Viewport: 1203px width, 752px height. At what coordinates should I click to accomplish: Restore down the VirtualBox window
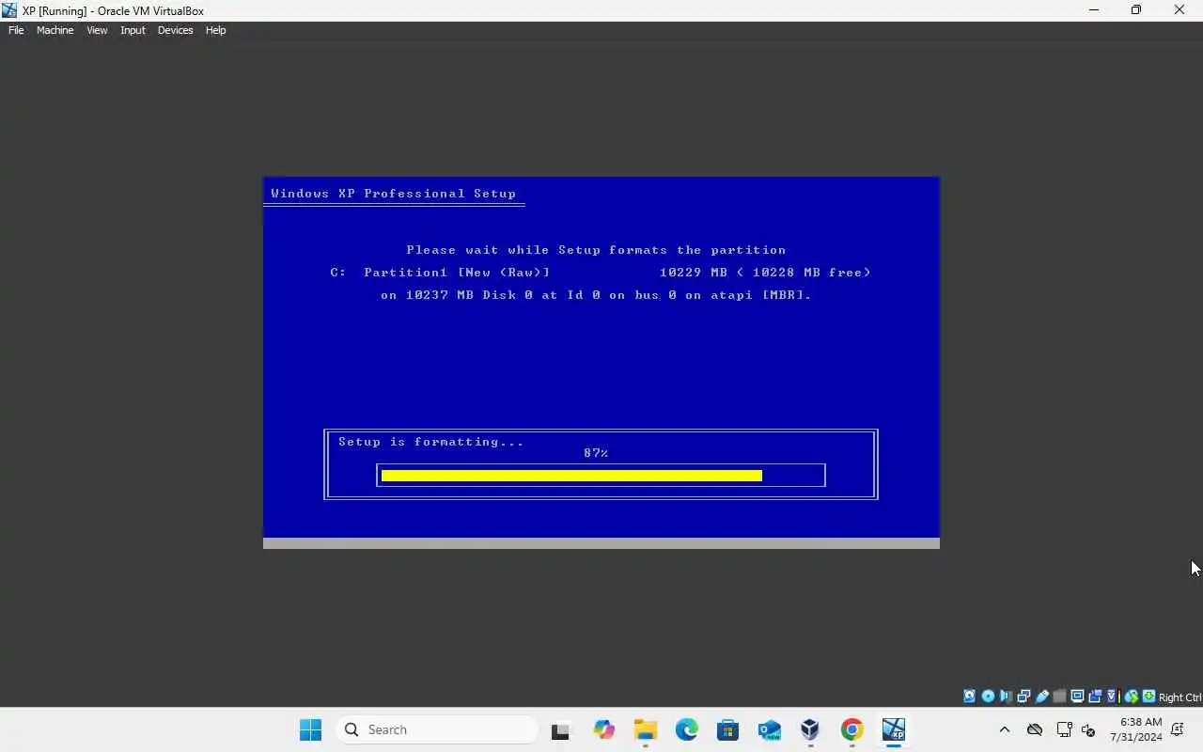pos(1136,10)
